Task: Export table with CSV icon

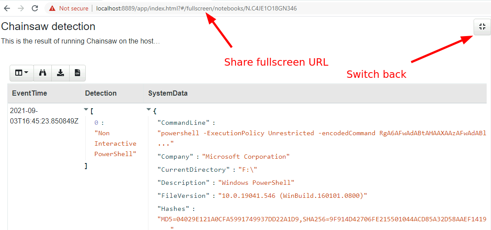Action: click(x=77, y=73)
